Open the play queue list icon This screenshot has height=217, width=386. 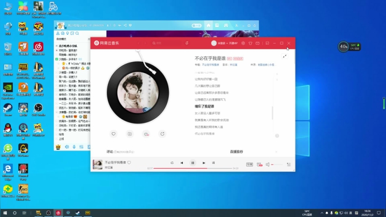289,164
